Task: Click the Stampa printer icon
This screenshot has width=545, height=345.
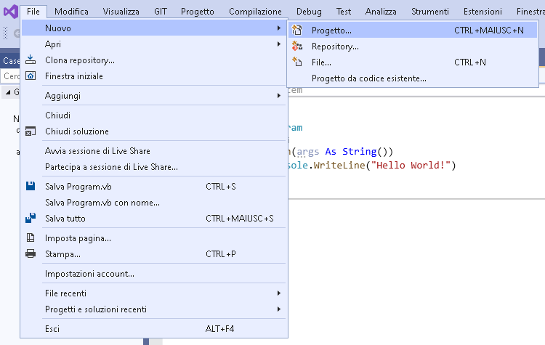Action: (31, 253)
